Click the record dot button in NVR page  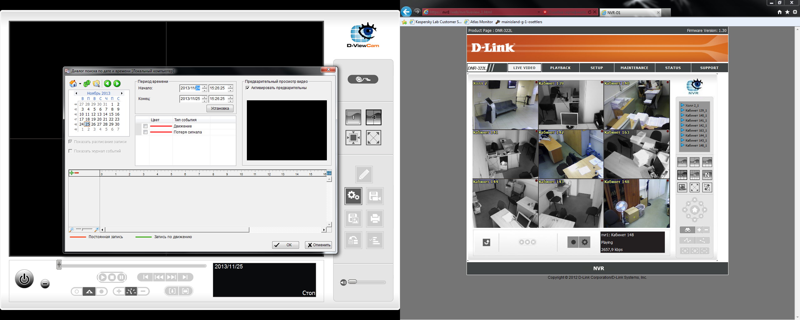(573, 242)
